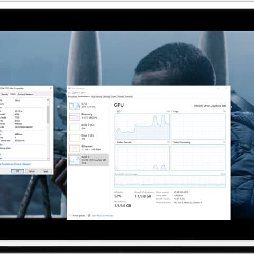The image size is (254, 254).
Task: Click the Fewer details arrow icon
Action: (70, 216)
